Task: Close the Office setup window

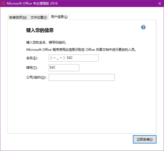Action: [x=160, y=4]
